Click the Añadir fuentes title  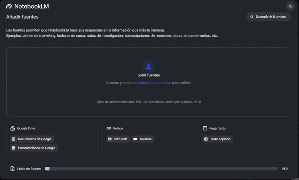(x=22, y=17)
